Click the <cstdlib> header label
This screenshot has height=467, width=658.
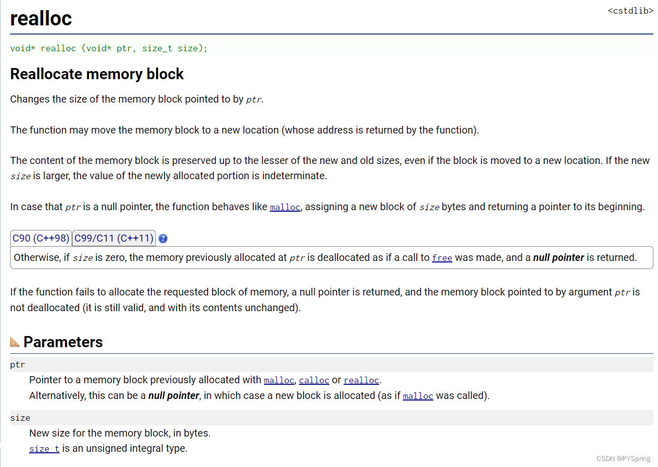[631, 10]
